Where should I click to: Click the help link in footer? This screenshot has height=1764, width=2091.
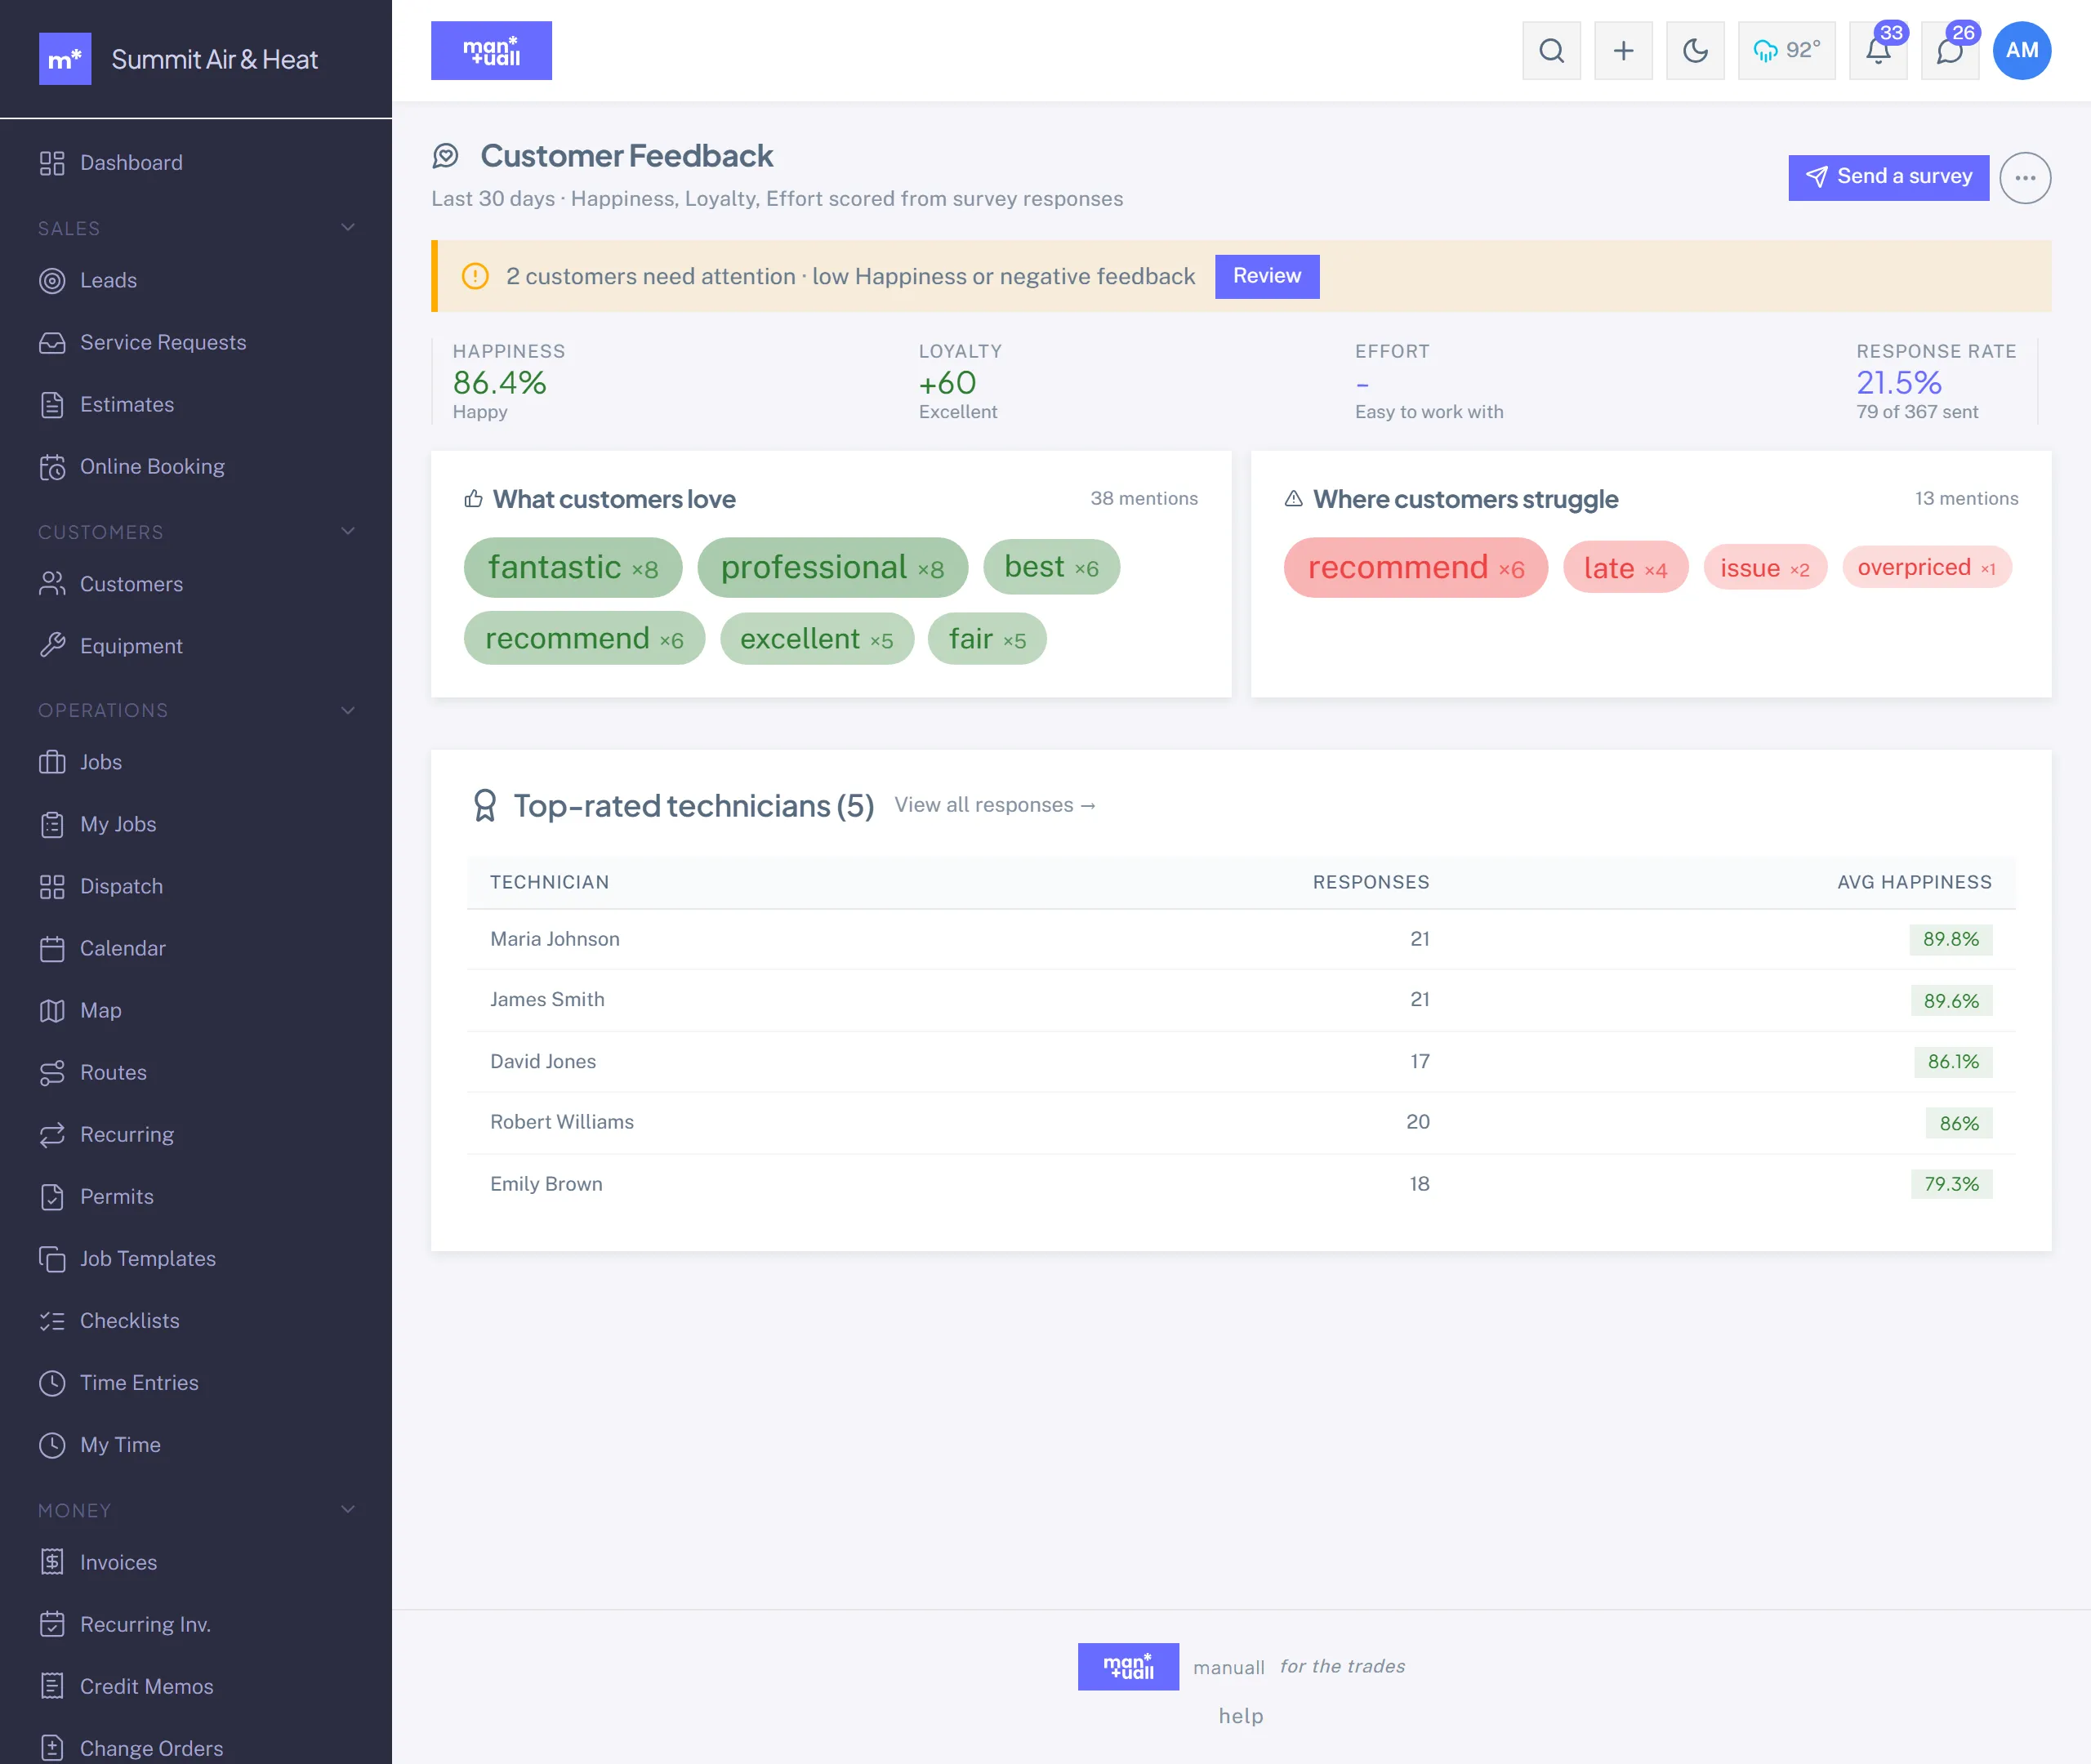(1241, 1716)
